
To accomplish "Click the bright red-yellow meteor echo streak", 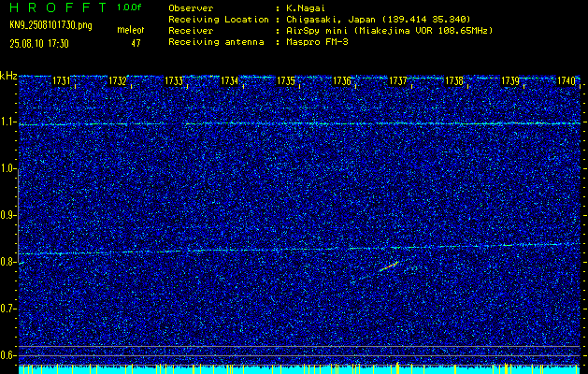I will click(x=389, y=266).
